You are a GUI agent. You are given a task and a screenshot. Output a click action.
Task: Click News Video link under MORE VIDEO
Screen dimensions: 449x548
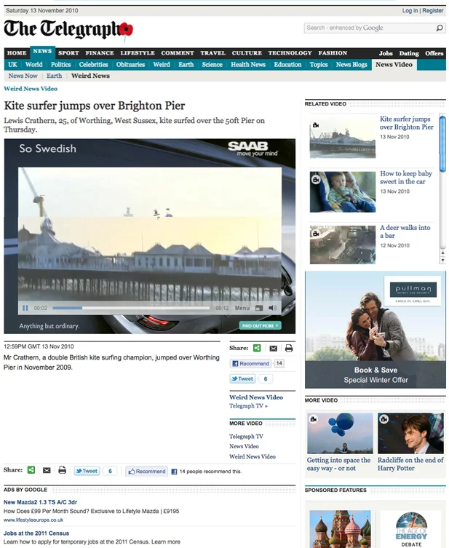[244, 446]
